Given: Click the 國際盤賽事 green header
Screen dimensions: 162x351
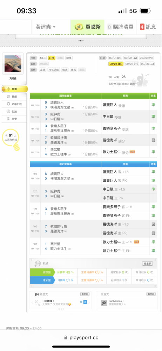Looking at the screenshot, I should (x=65, y=96).
